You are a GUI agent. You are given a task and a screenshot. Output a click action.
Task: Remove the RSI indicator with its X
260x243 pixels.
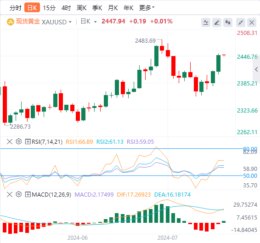pyautogui.click(x=10, y=141)
